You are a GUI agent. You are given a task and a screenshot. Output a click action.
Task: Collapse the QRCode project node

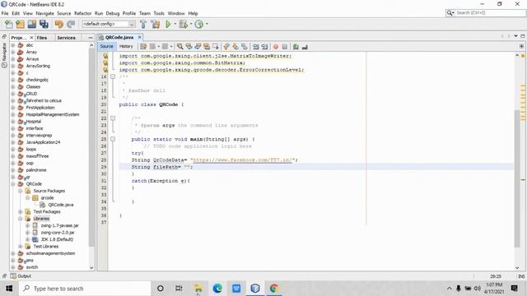13,184
